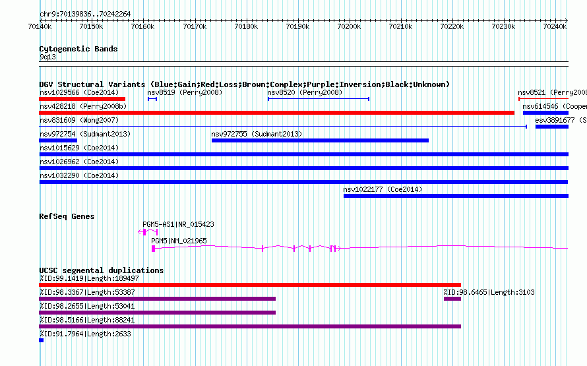The image size is (587, 366).
Task: Click the nsv972755 (Sudmant2013) label
Action: (x=257, y=134)
